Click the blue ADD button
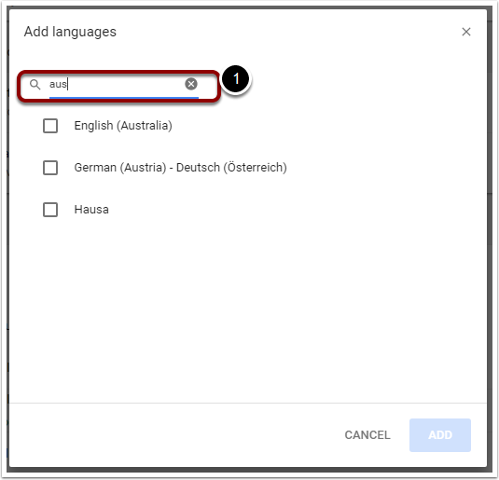The width and height of the screenshot is (499, 480). click(440, 435)
